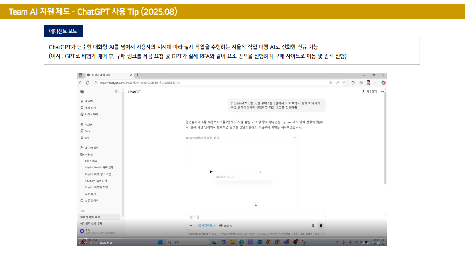
Task: Click 모두 보기 to show all
Action: pos(91,194)
